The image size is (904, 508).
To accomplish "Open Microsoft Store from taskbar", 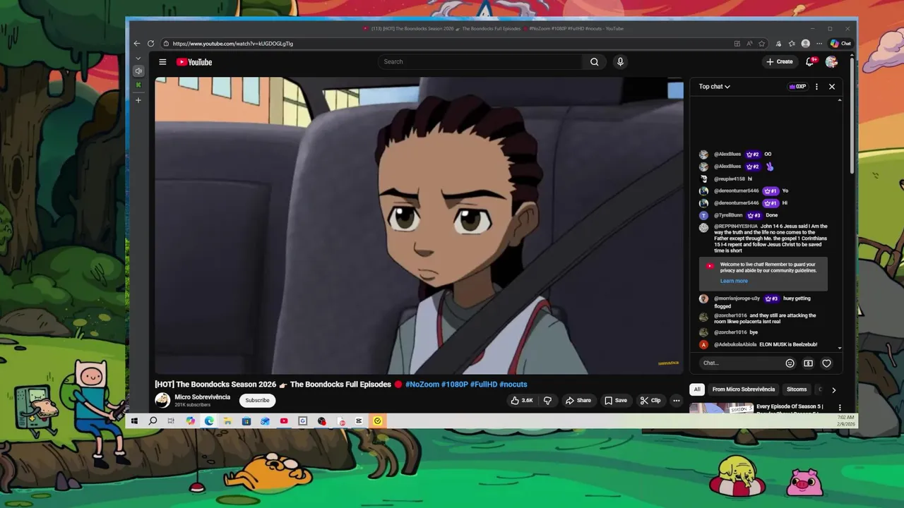I will pyautogui.click(x=246, y=421).
